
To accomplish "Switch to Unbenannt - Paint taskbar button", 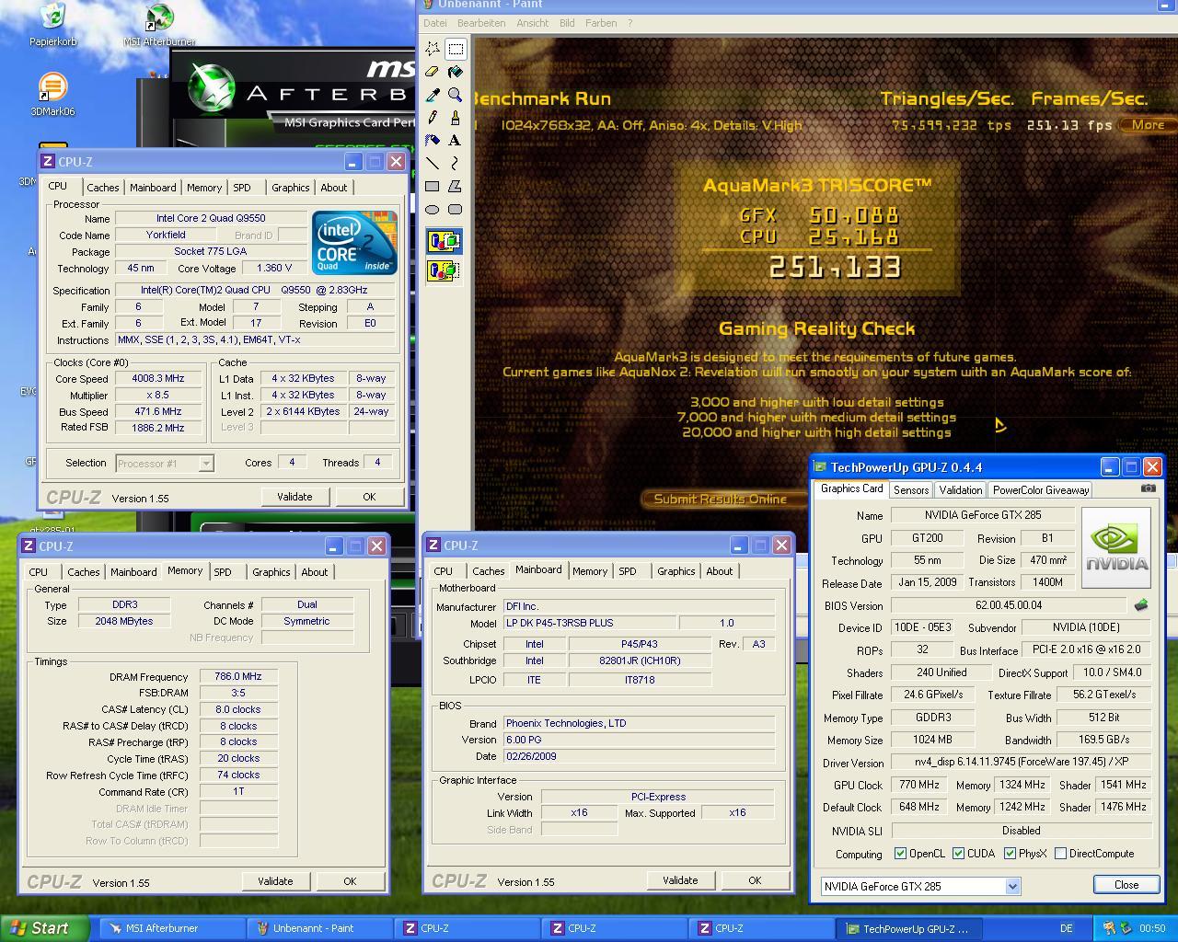I will 319,928.
